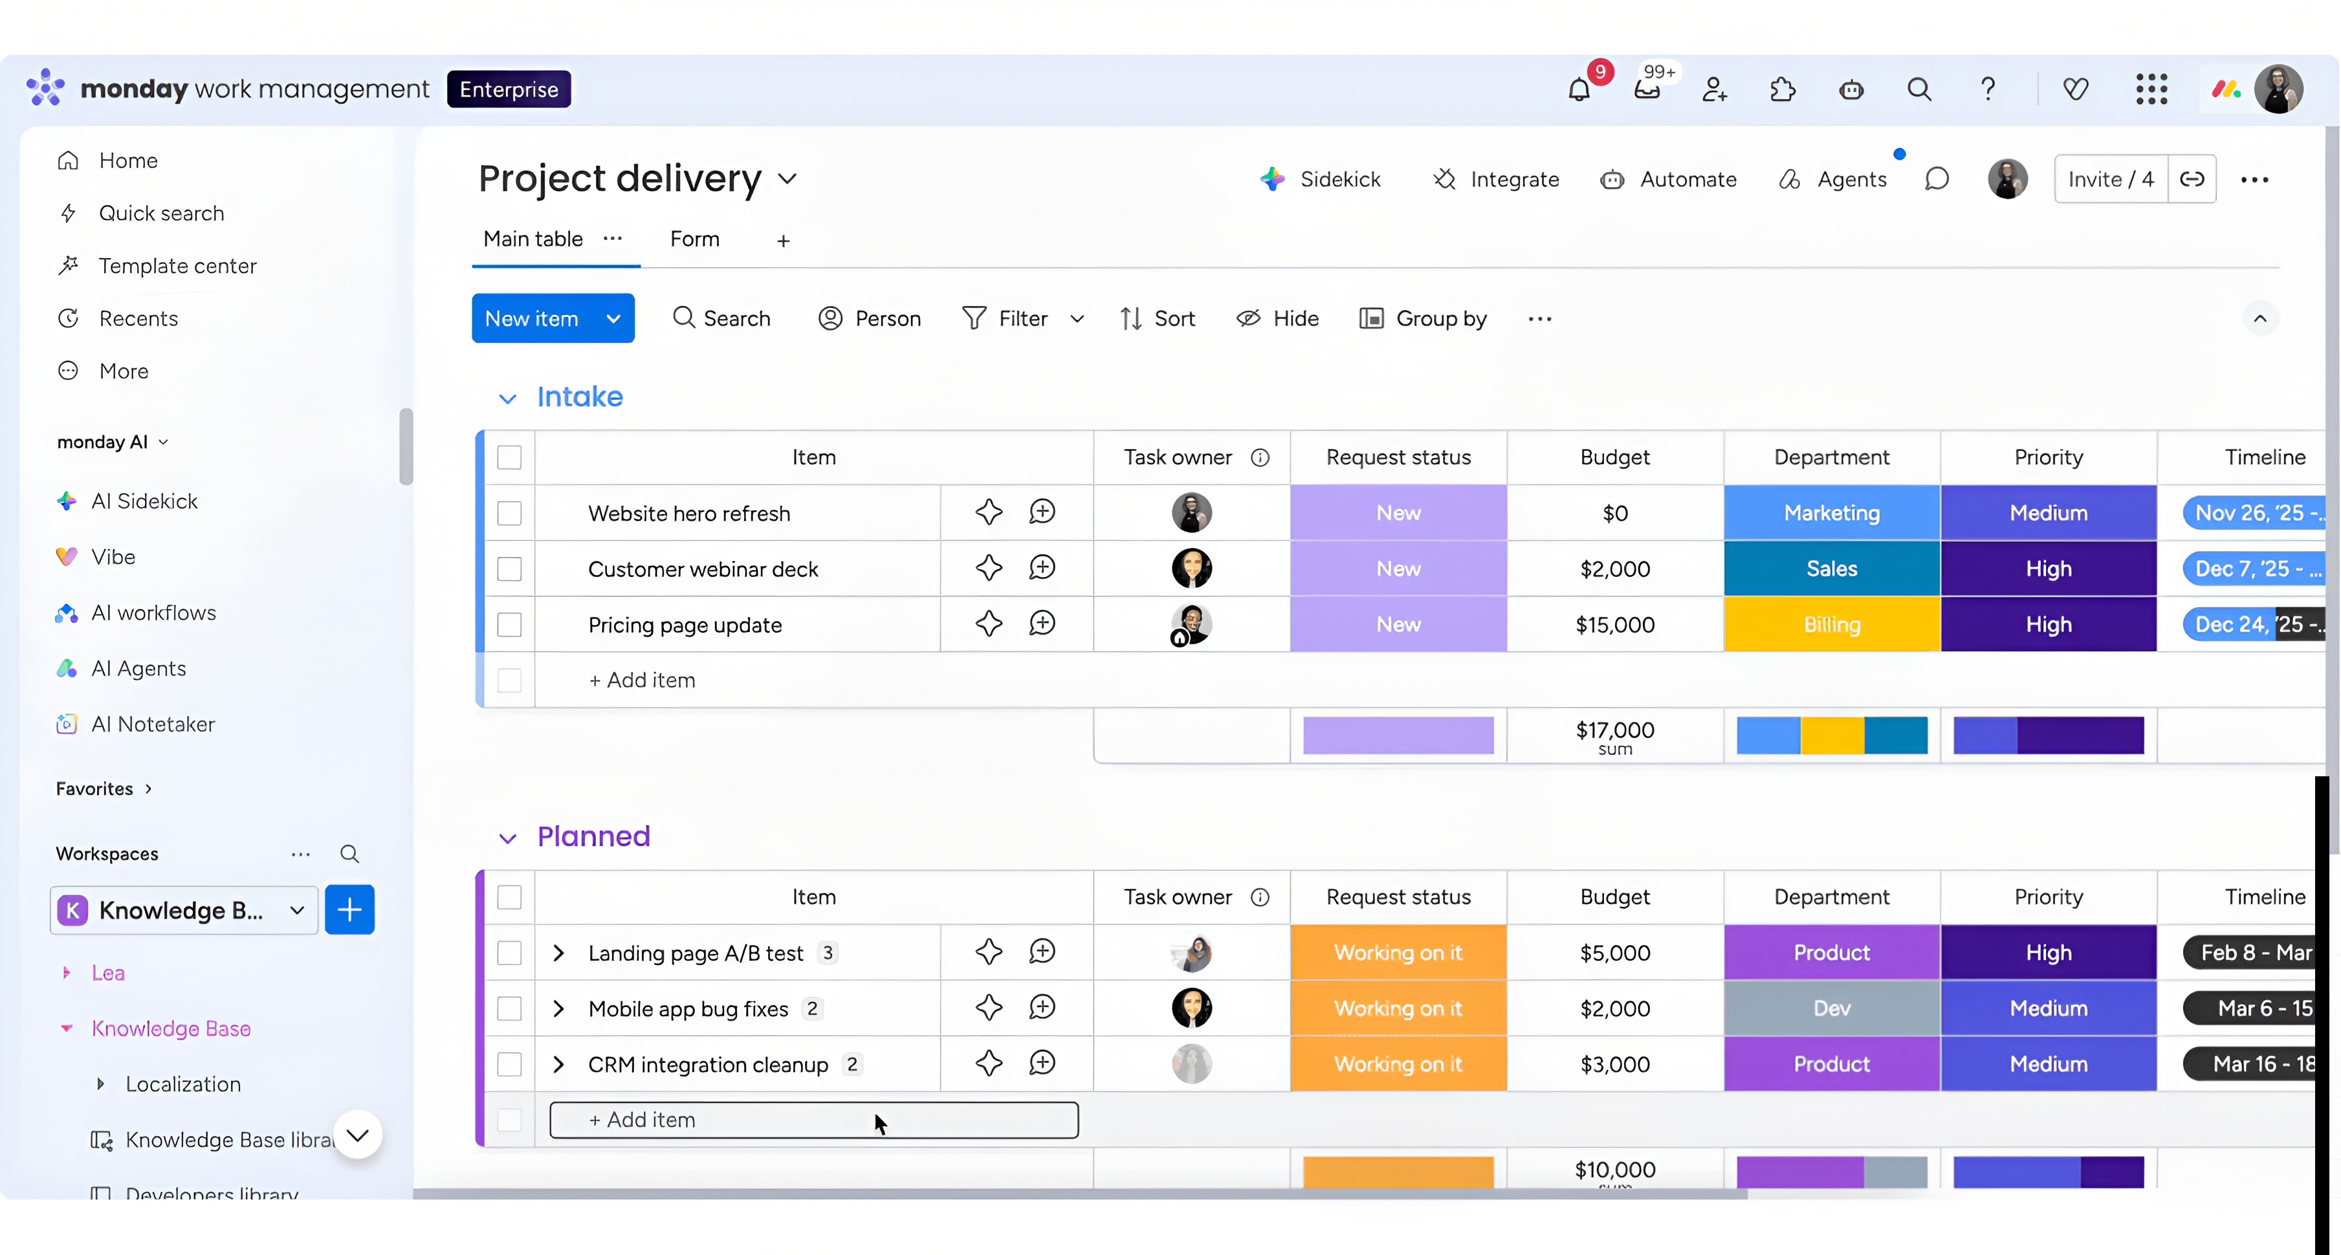The width and height of the screenshot is (2341, 1255).
Task: Select all items in Planned group header checkbox
Action: tap(509, 897)
